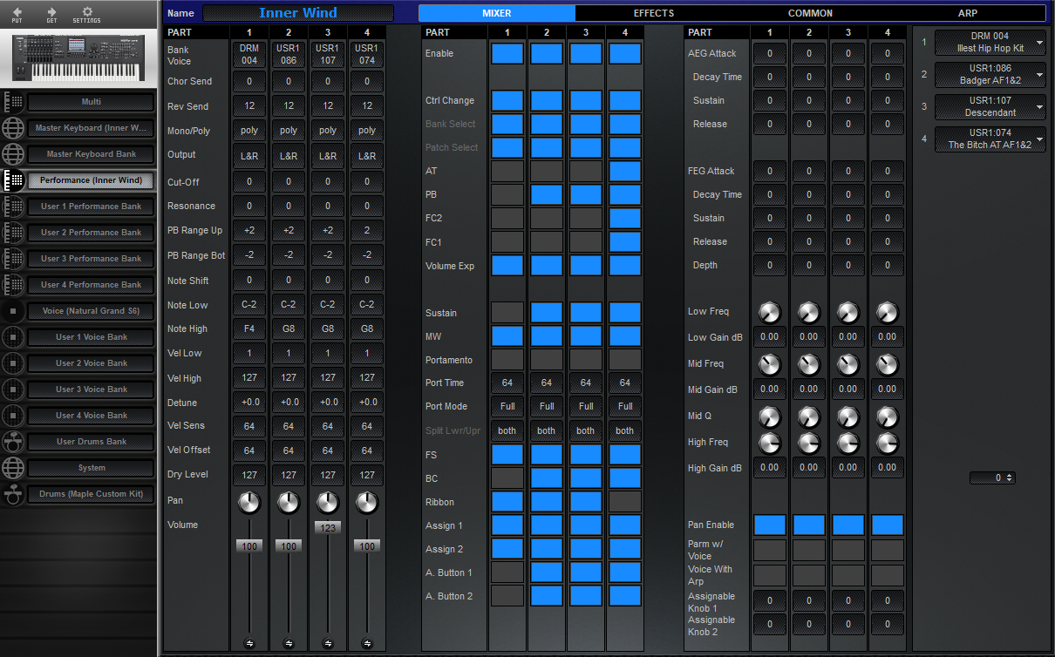Click the Voice (Natural Grand S6) sidebar icon
The height and width of the screenshot is (657, 1055).
[12, 311]
